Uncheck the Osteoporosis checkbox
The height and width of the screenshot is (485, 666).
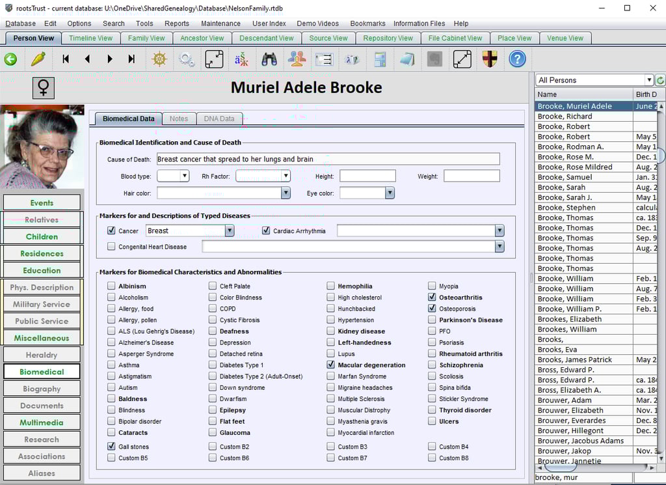coord(432,308)
